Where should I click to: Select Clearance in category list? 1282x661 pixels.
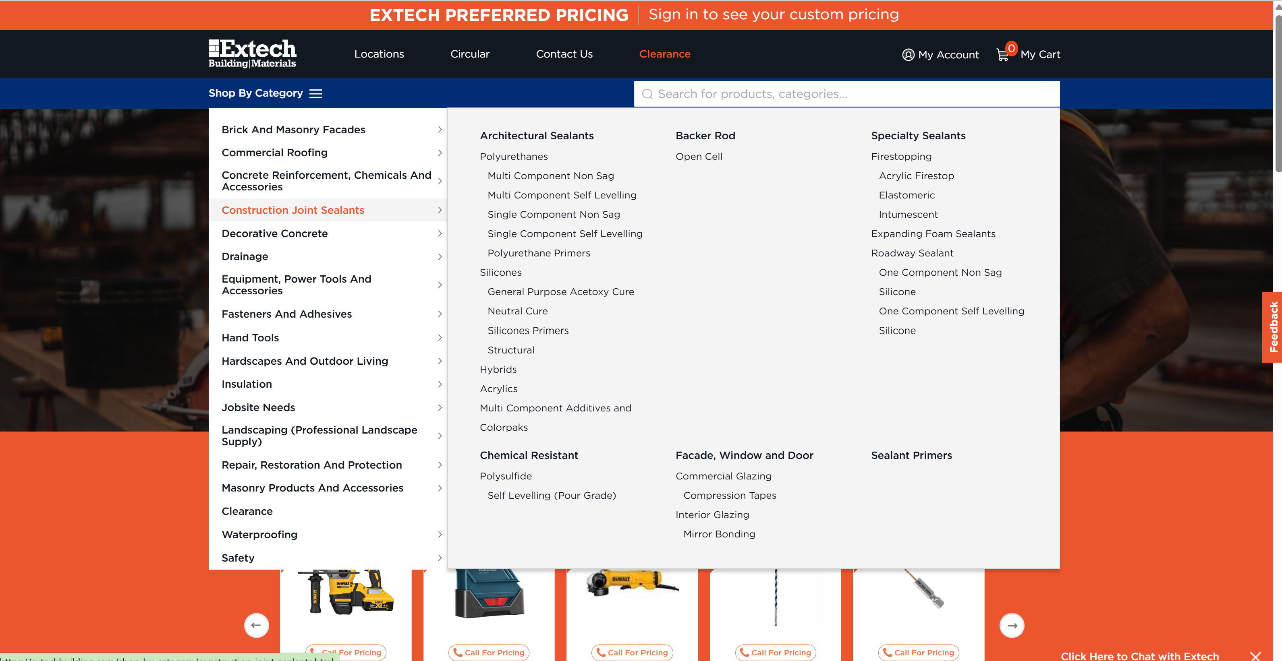coord(247,511)
